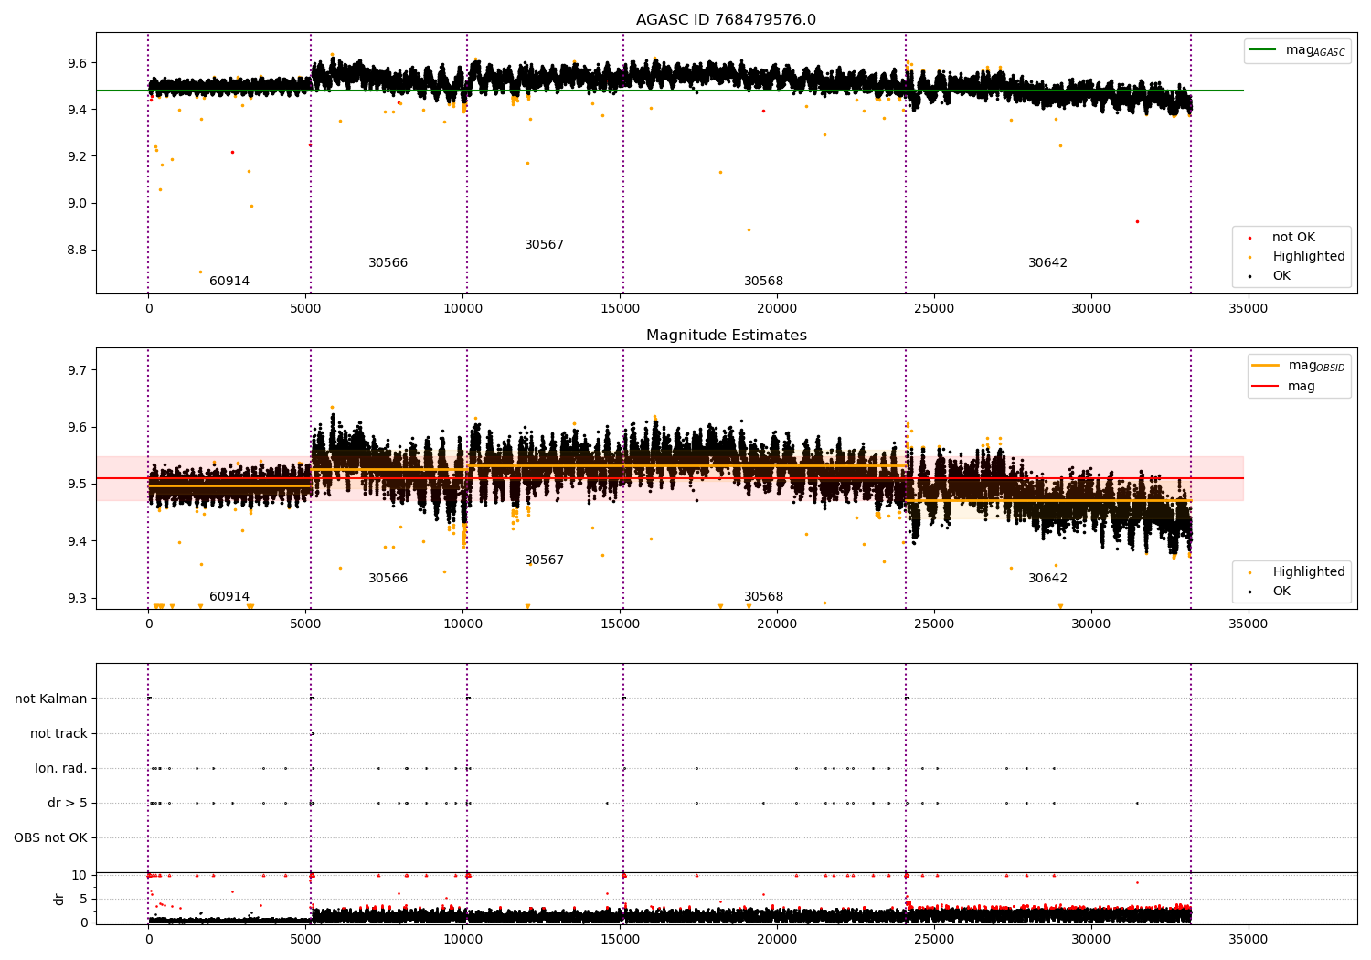Viewport: 1371px width, 960px height.
Task: Click the 30642 label in the Magnitude Estimates plot
Action: [x=1047, y=579]
